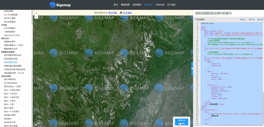Select 可以拖动的标注 in sidebar

point(11,83)
